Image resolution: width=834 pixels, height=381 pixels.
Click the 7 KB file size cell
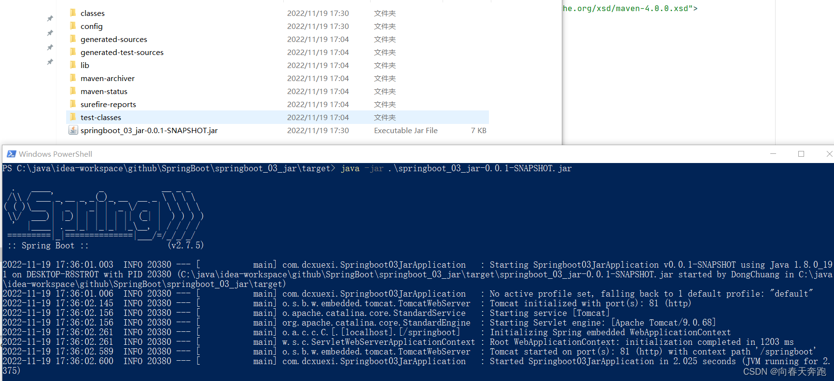tap(479, 130)
